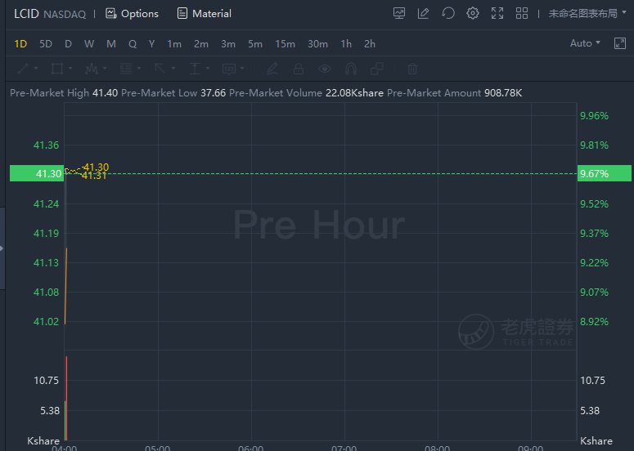Switch to the Q quarterly timeframe

pos(133,43)
